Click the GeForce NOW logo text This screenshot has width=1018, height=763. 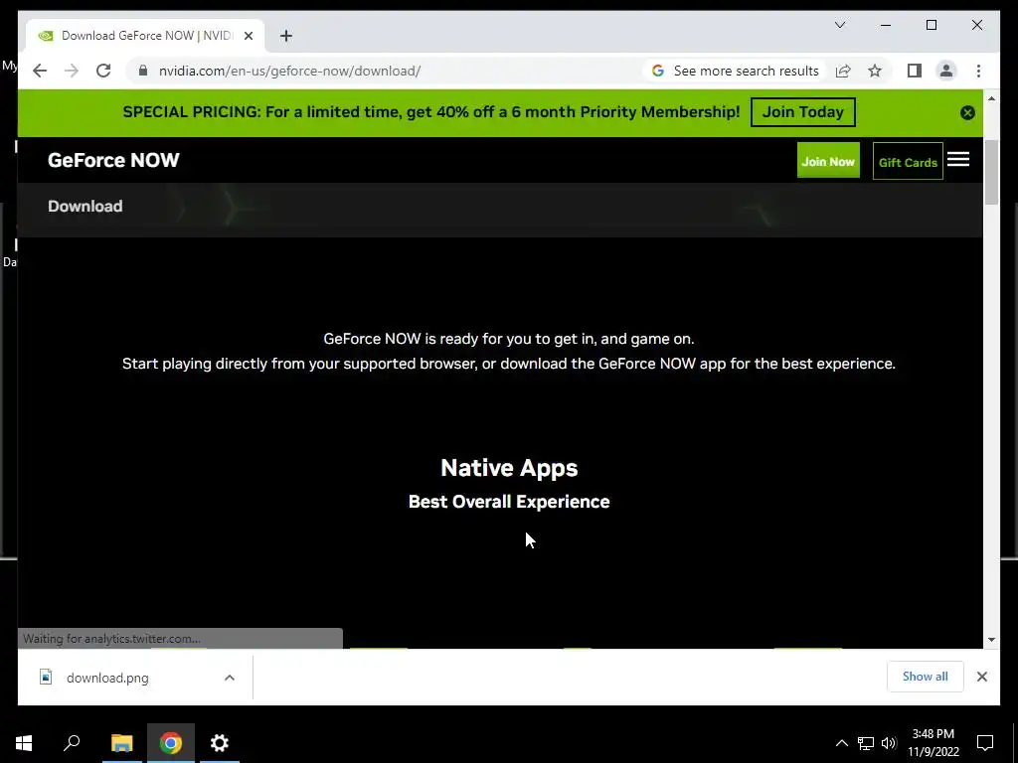[113, 160]
